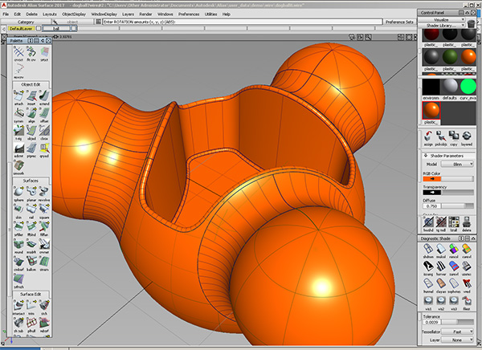Viewport: 482px width, 350px height.
Task: Toggle the checkbox beside the ball layer
Action: point(74,28)
